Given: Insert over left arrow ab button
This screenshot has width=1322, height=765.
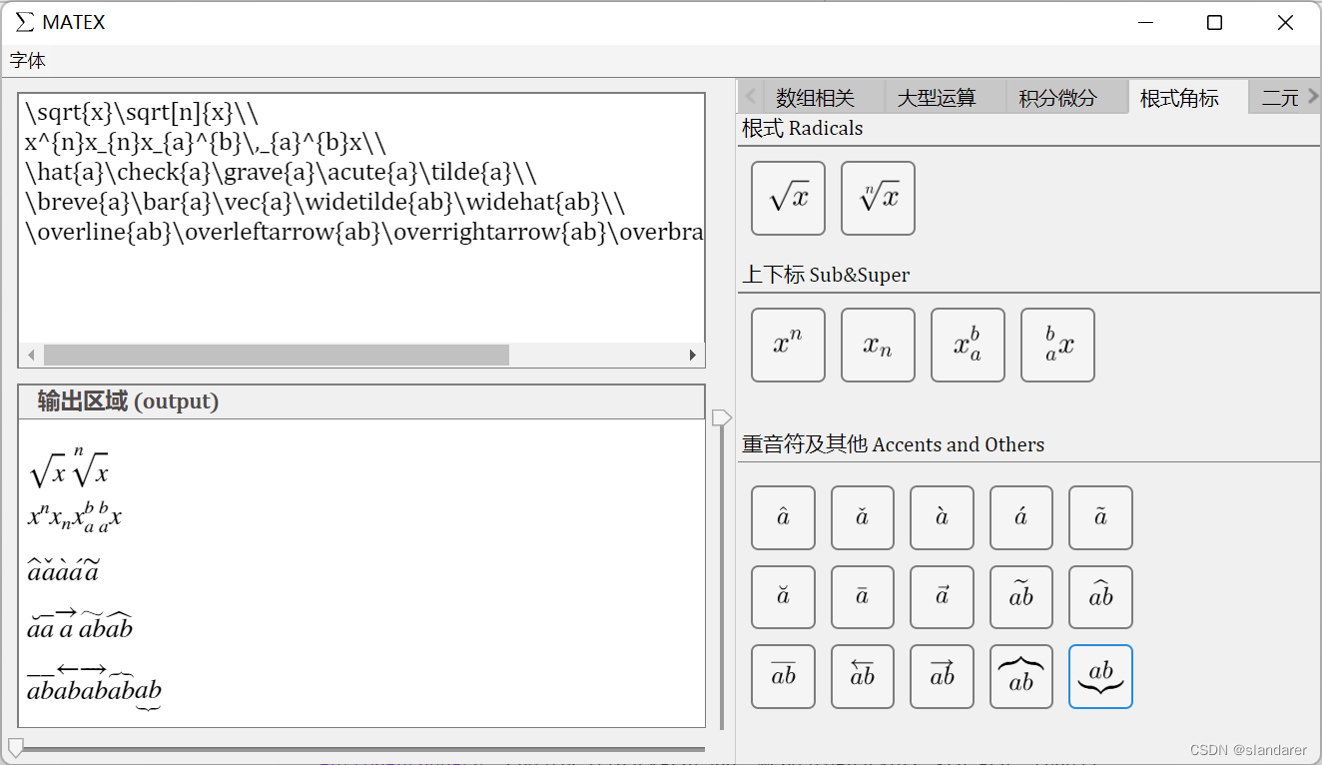Looking at the screenshot, I should pyautogui.click(x=863, y=676).
